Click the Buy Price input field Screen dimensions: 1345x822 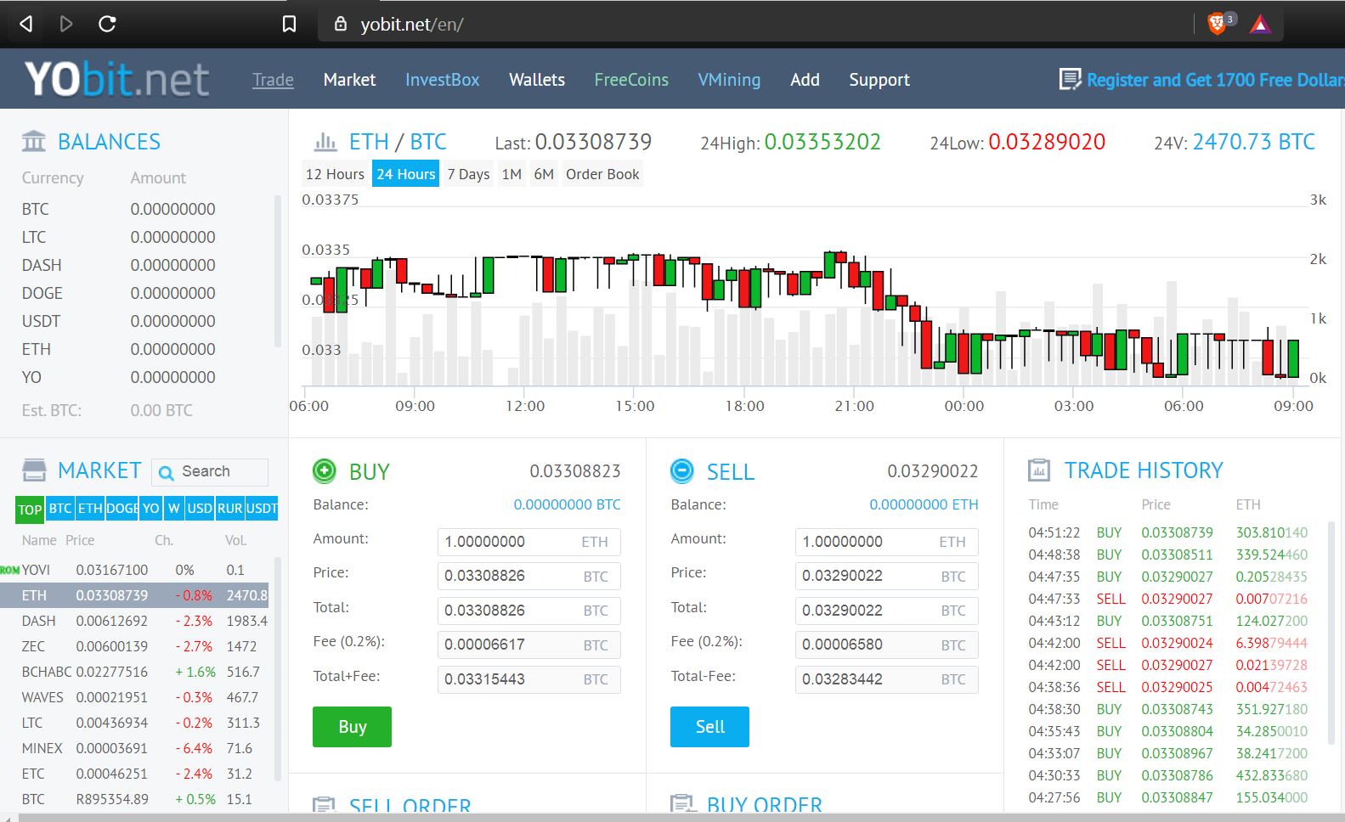[529, 576]
